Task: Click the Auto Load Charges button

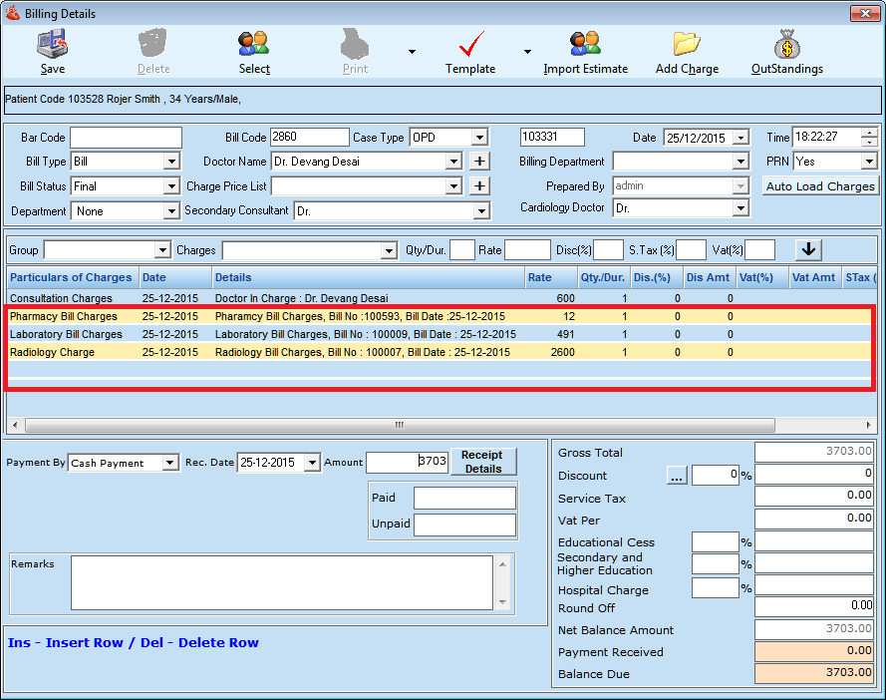Action: 820,186
